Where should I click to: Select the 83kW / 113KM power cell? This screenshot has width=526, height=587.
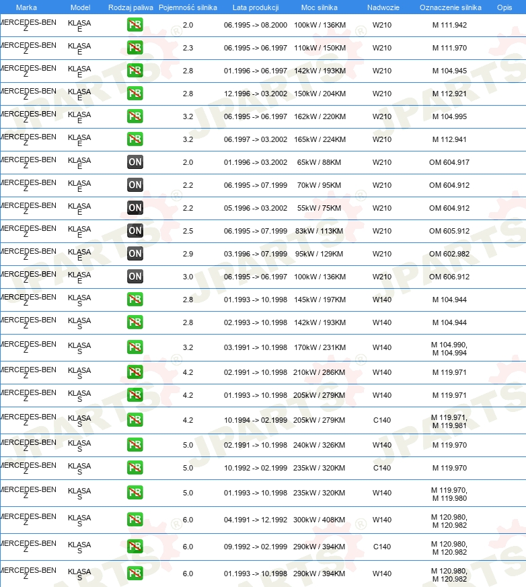pos(319,231)
